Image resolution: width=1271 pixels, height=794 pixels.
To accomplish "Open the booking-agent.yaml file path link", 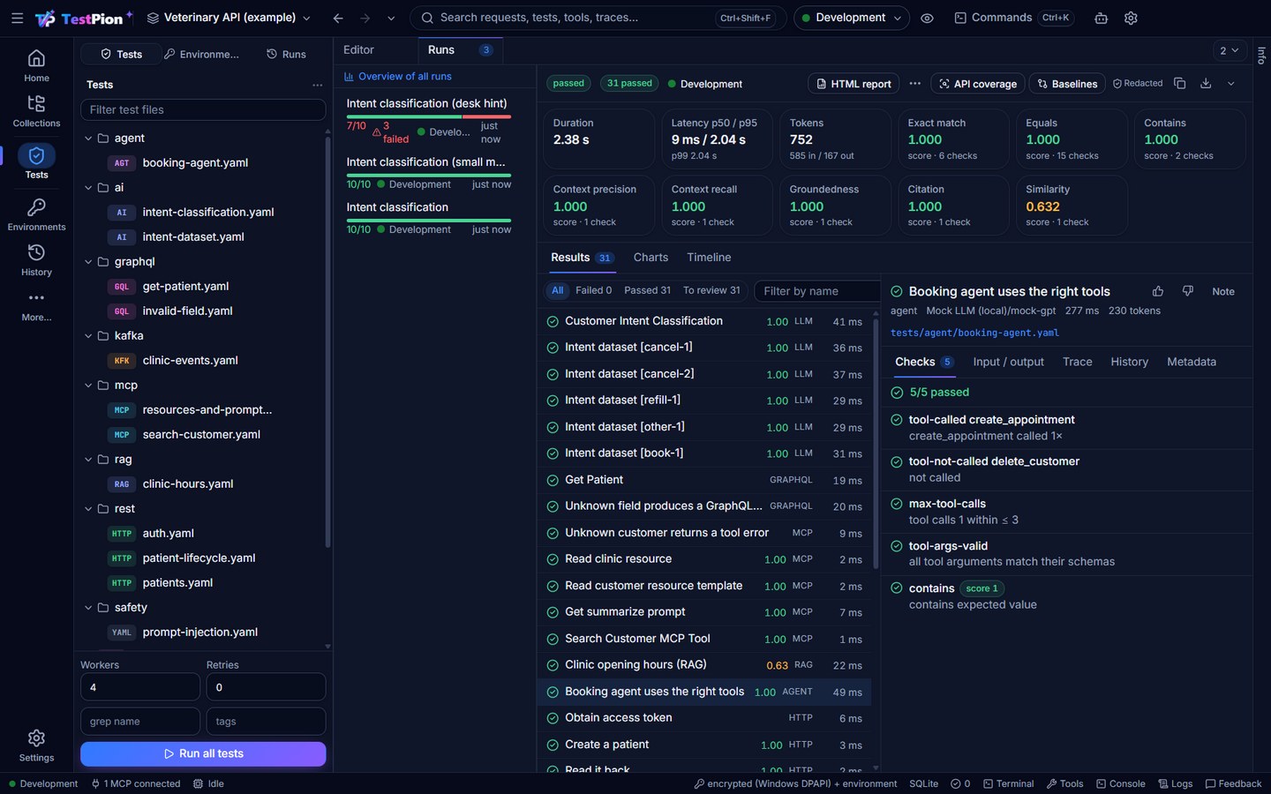I will [974, 333].
